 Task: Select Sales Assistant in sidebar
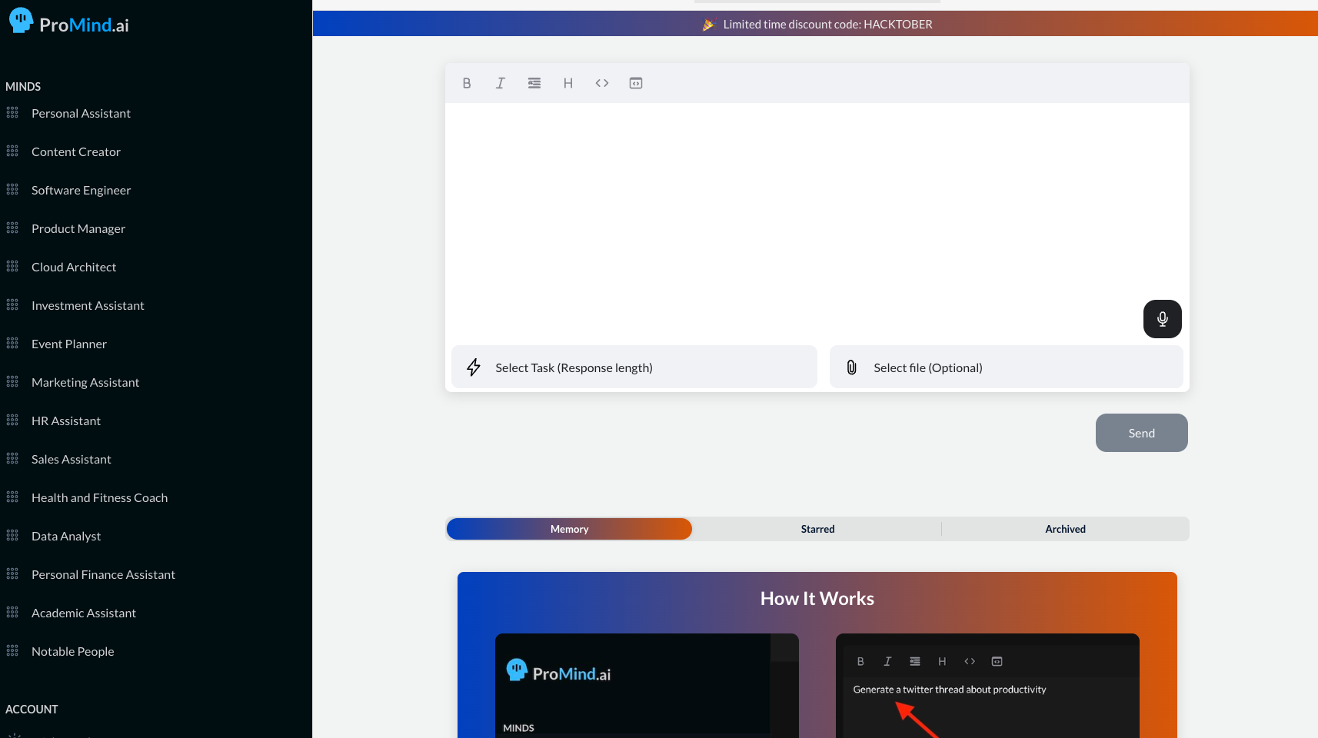point(72,459)
